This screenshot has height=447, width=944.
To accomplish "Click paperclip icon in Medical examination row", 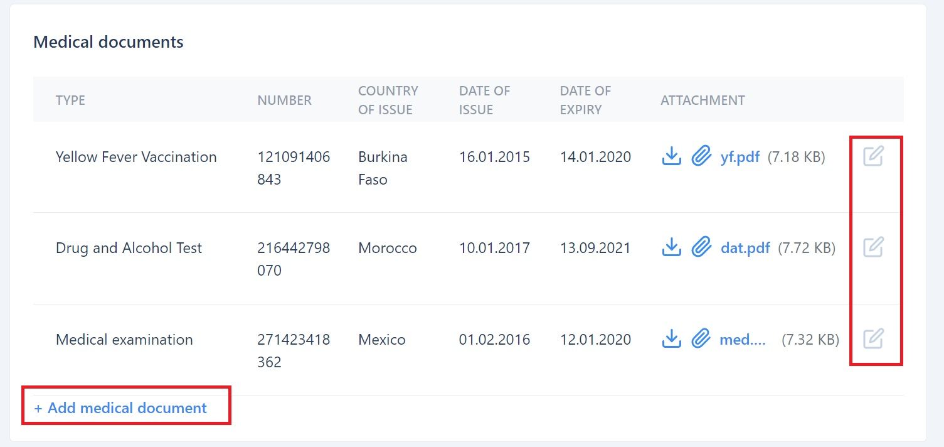I will (x=701, y=339).
